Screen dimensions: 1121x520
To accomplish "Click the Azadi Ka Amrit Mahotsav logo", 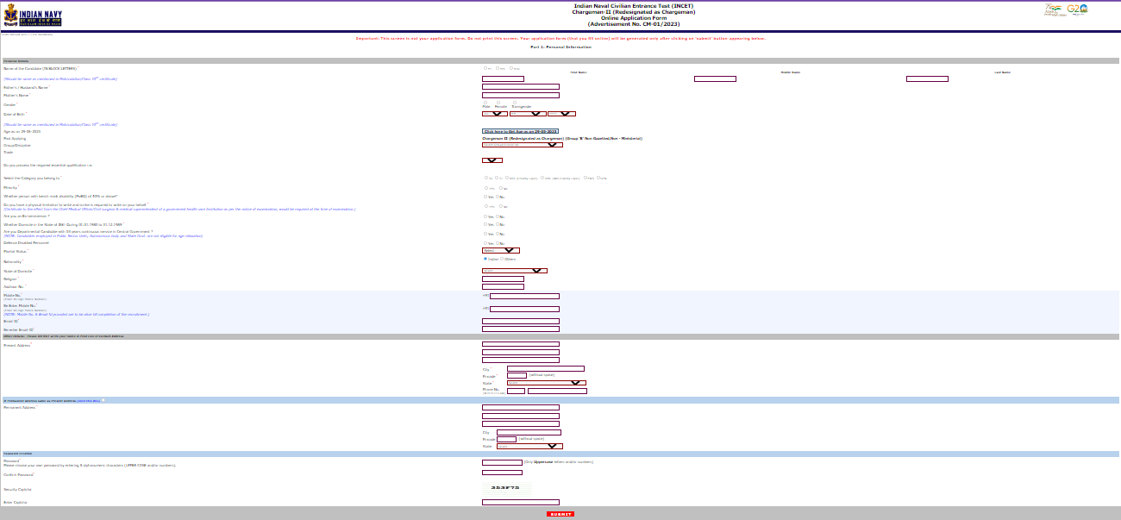I will [x=1054, y=9].
